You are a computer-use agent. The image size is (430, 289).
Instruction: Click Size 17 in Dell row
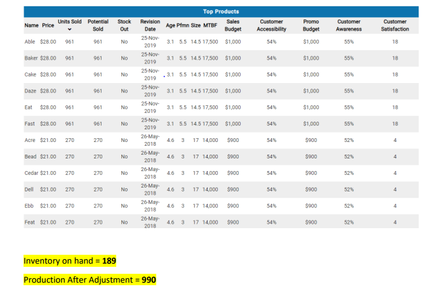(196, 189)
